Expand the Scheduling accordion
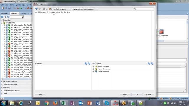 tap(6, 87)
